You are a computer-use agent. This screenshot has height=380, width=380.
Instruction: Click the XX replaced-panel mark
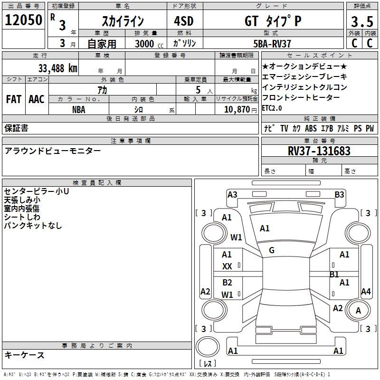pos(227,266)
